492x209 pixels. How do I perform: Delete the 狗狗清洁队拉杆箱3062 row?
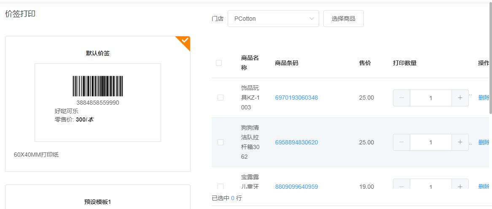pos(484,142)
